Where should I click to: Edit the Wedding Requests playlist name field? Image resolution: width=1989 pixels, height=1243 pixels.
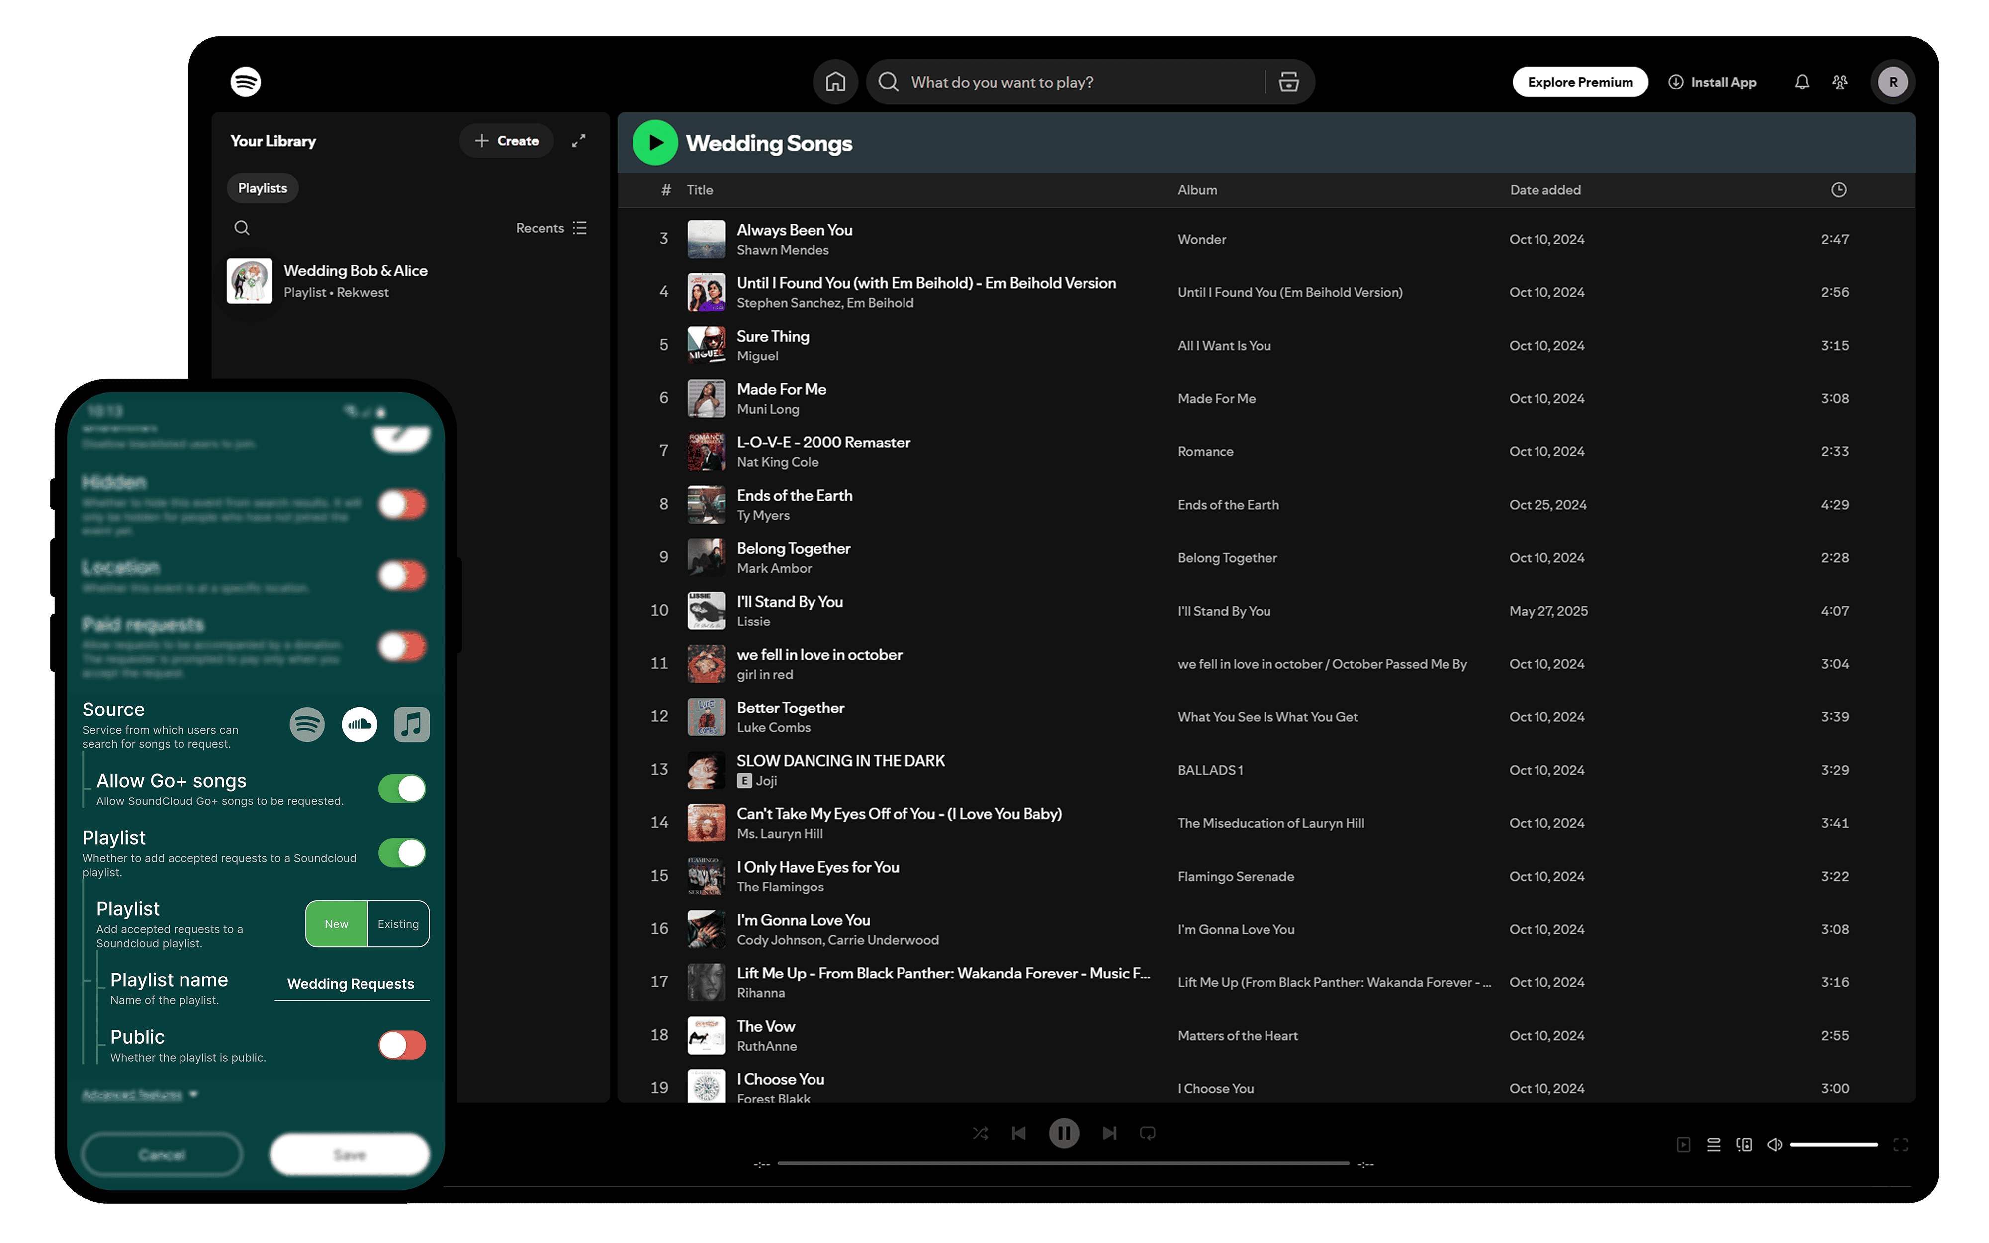point(351,983)
